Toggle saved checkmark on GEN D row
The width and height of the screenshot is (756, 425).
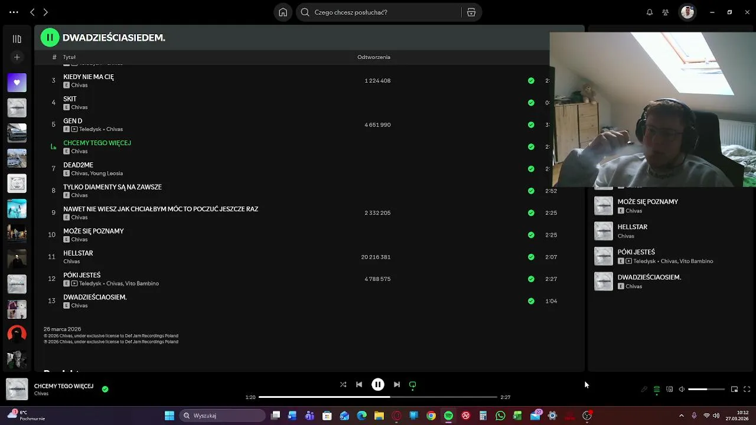click(x=531, y=125)
